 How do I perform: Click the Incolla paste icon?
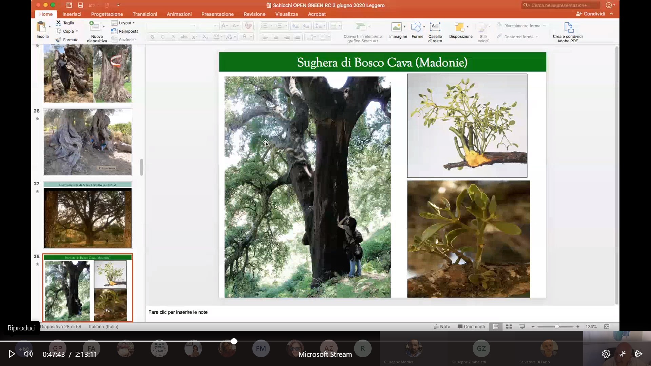(x=41, y=27)
